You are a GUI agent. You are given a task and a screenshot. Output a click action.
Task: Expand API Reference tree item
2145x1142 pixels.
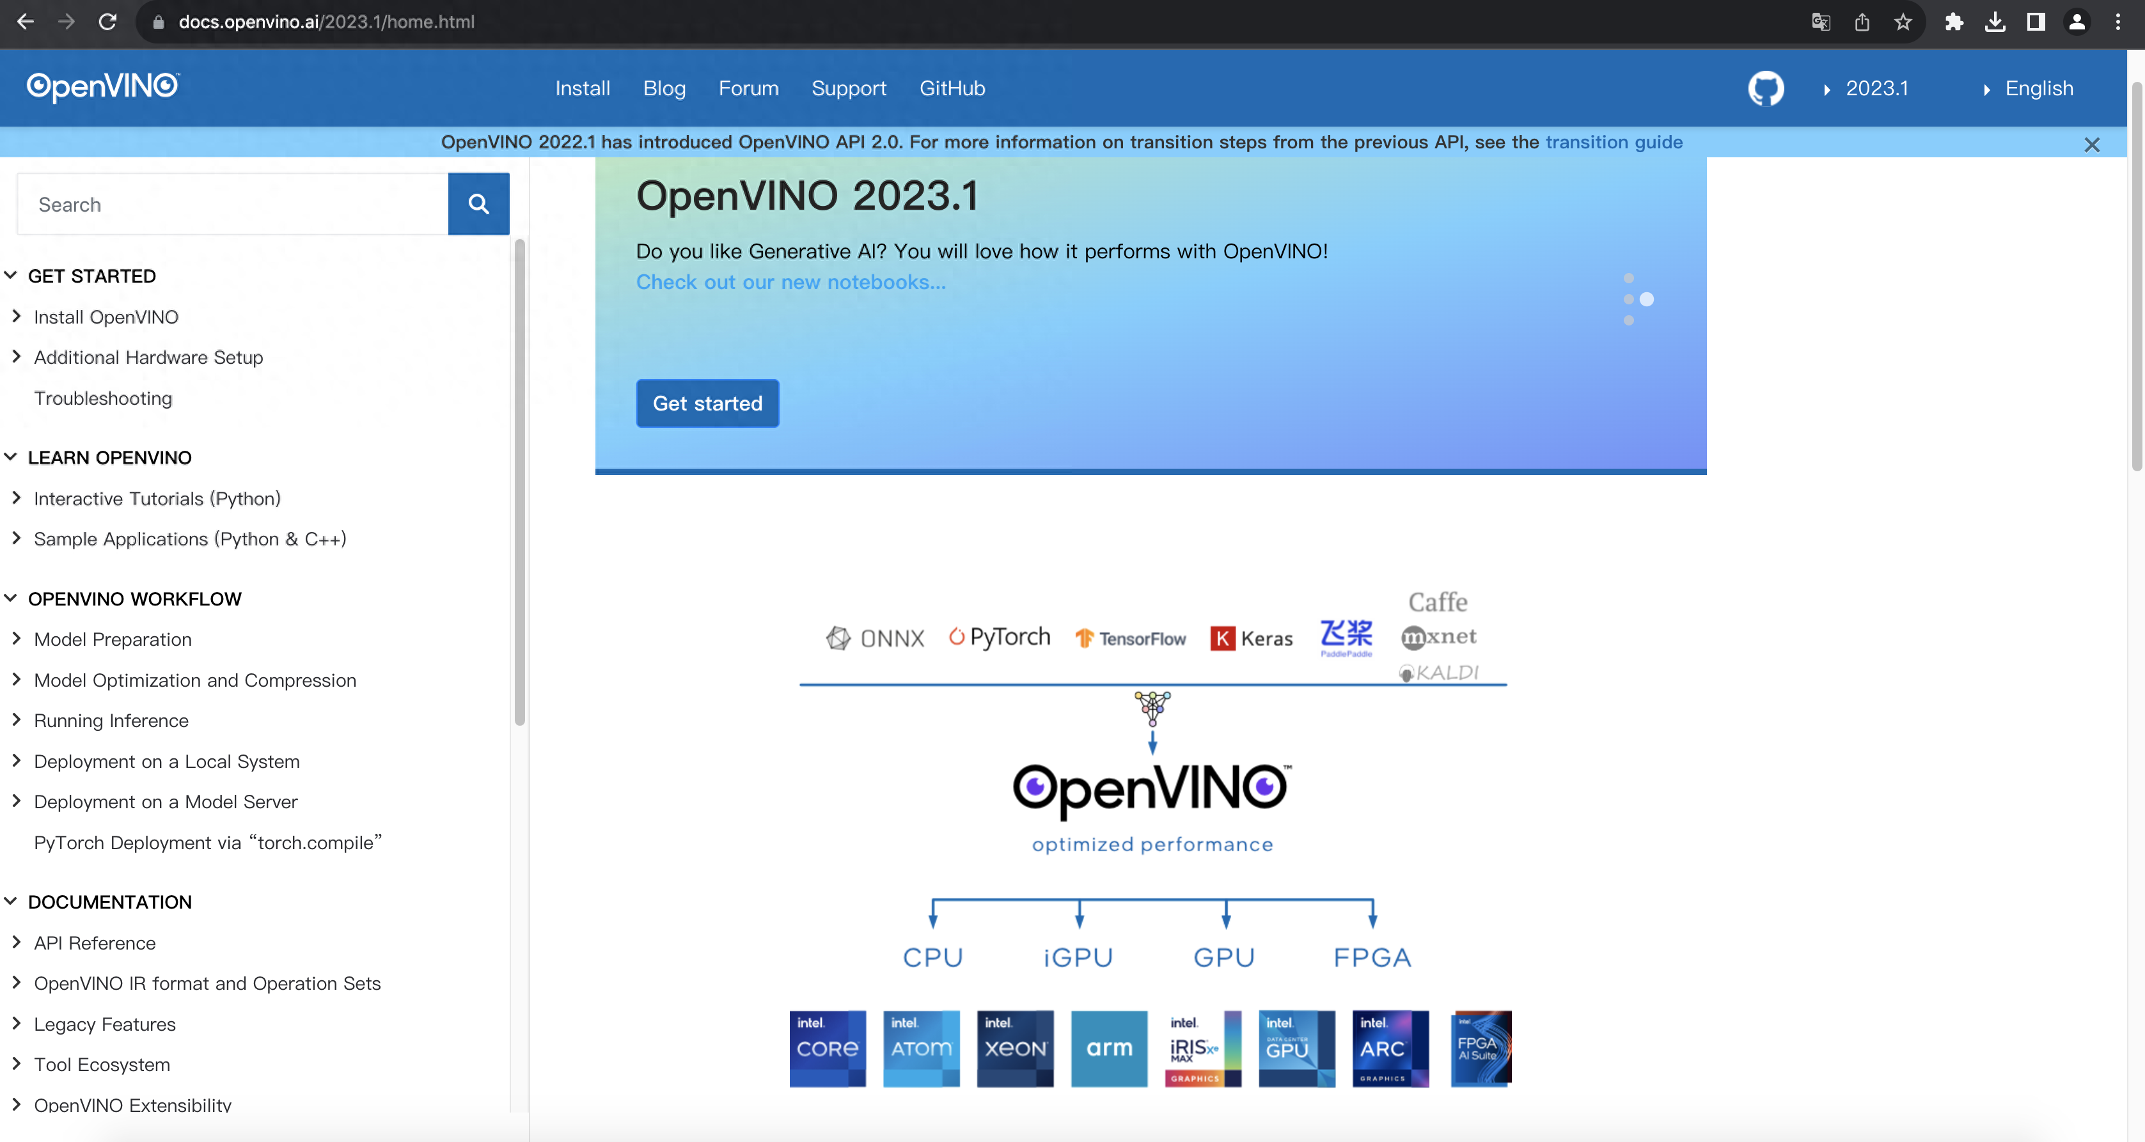point(17,943)
